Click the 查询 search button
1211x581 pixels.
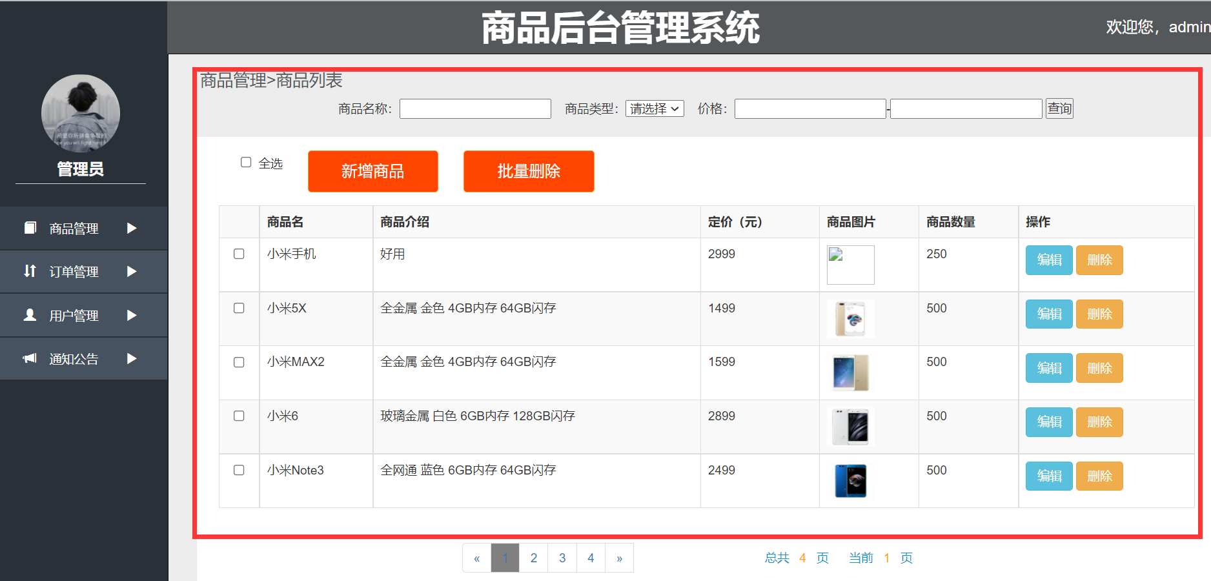1059,108
